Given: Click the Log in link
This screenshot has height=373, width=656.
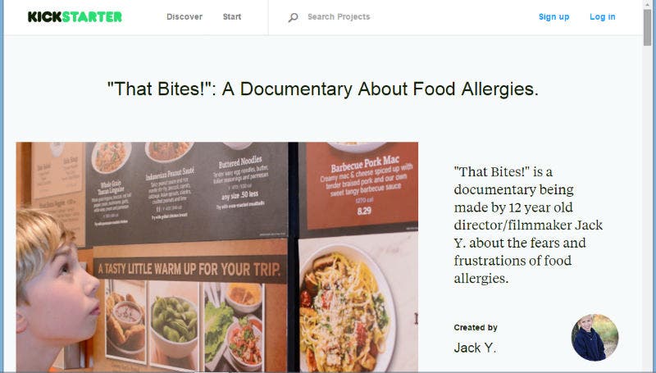Looking at the screenshot, I should tap(603, 17).
